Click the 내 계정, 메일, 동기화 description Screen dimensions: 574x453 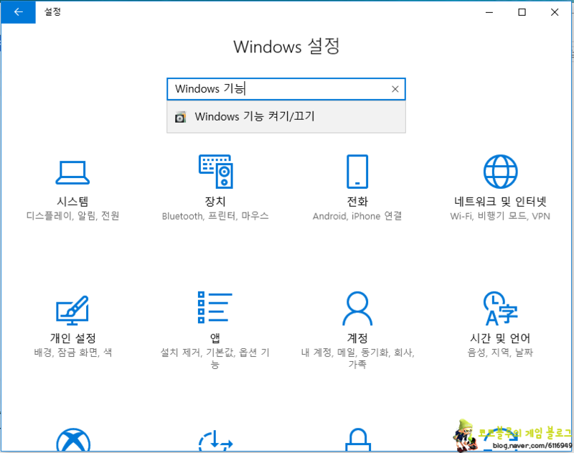357,358
